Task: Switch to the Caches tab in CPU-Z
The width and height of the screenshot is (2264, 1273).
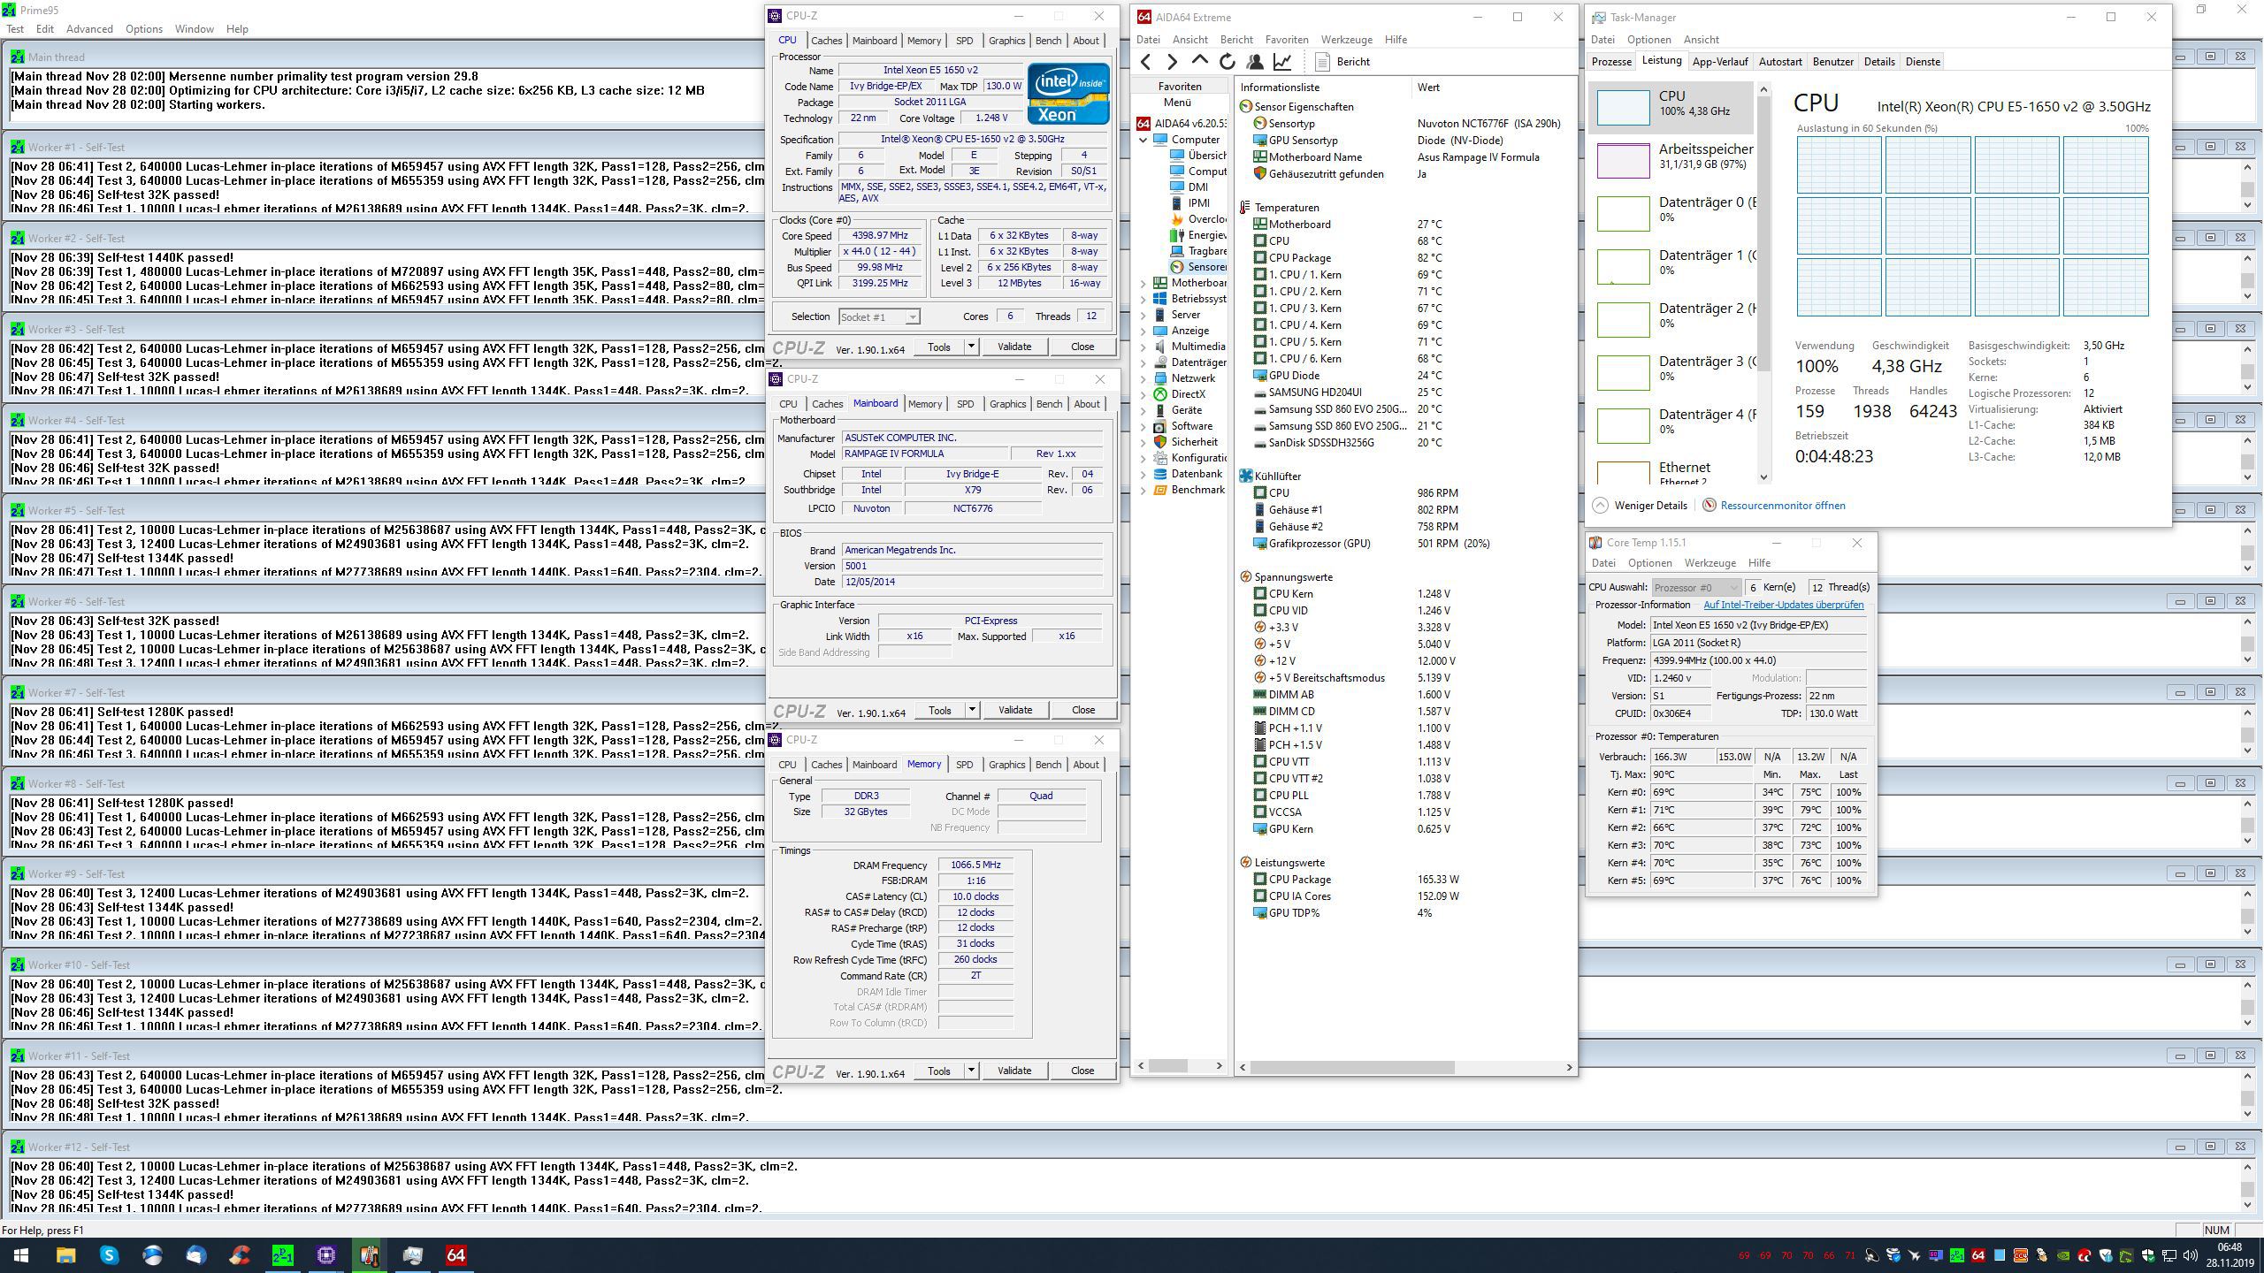Action: (826, 41)
